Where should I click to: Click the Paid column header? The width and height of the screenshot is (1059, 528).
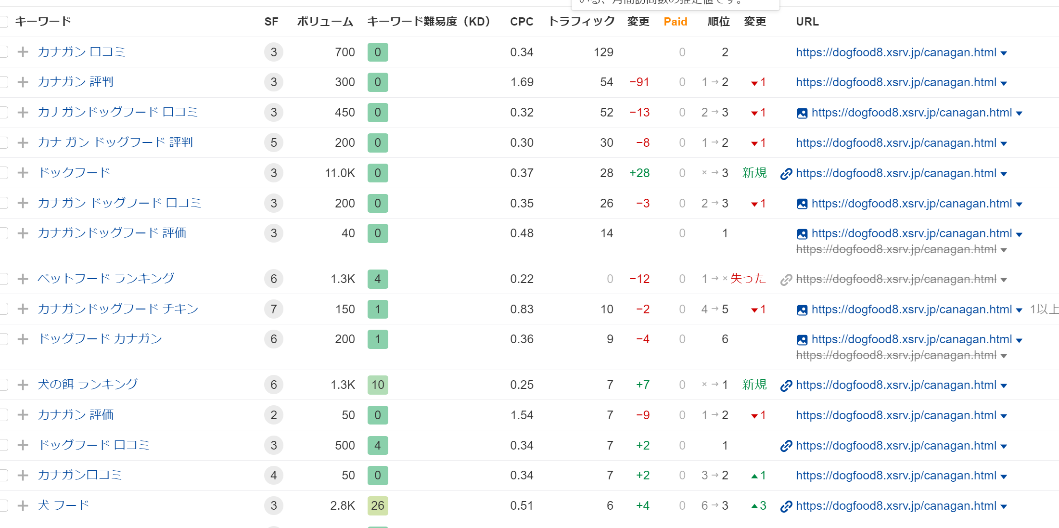pos(675,22)
